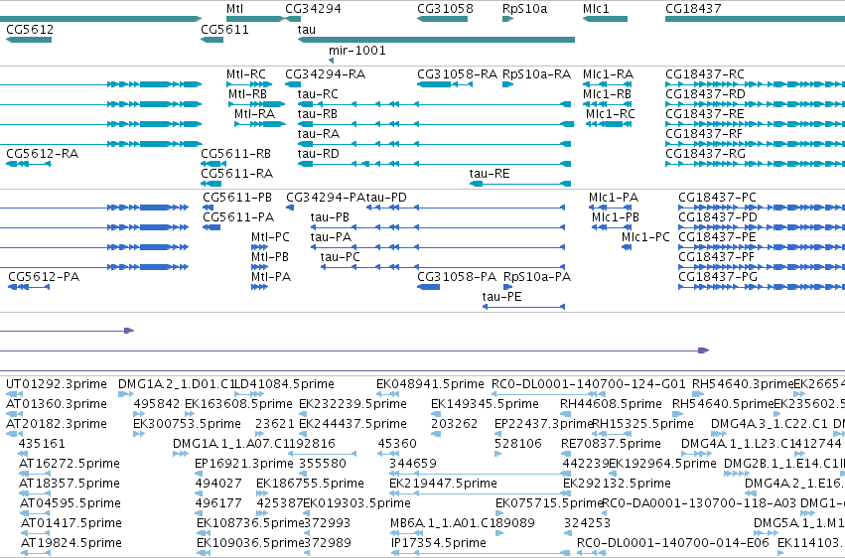Open protein 'CG18437-PC'
The height and width of the screenshot is (558, 845).
[x=717, y=198]
